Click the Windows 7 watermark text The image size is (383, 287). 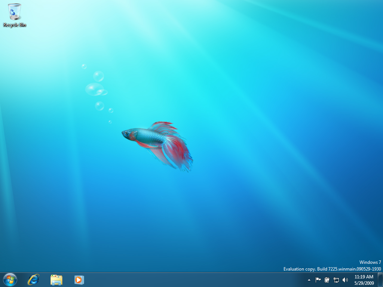click(370, 262)
